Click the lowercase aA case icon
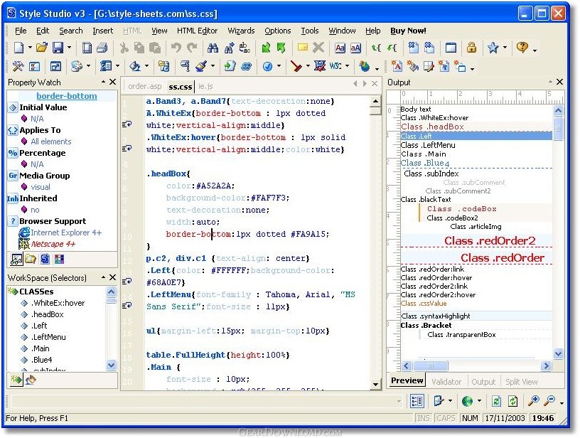This screenshot has height=438, width=580. (x=355, y=48)
